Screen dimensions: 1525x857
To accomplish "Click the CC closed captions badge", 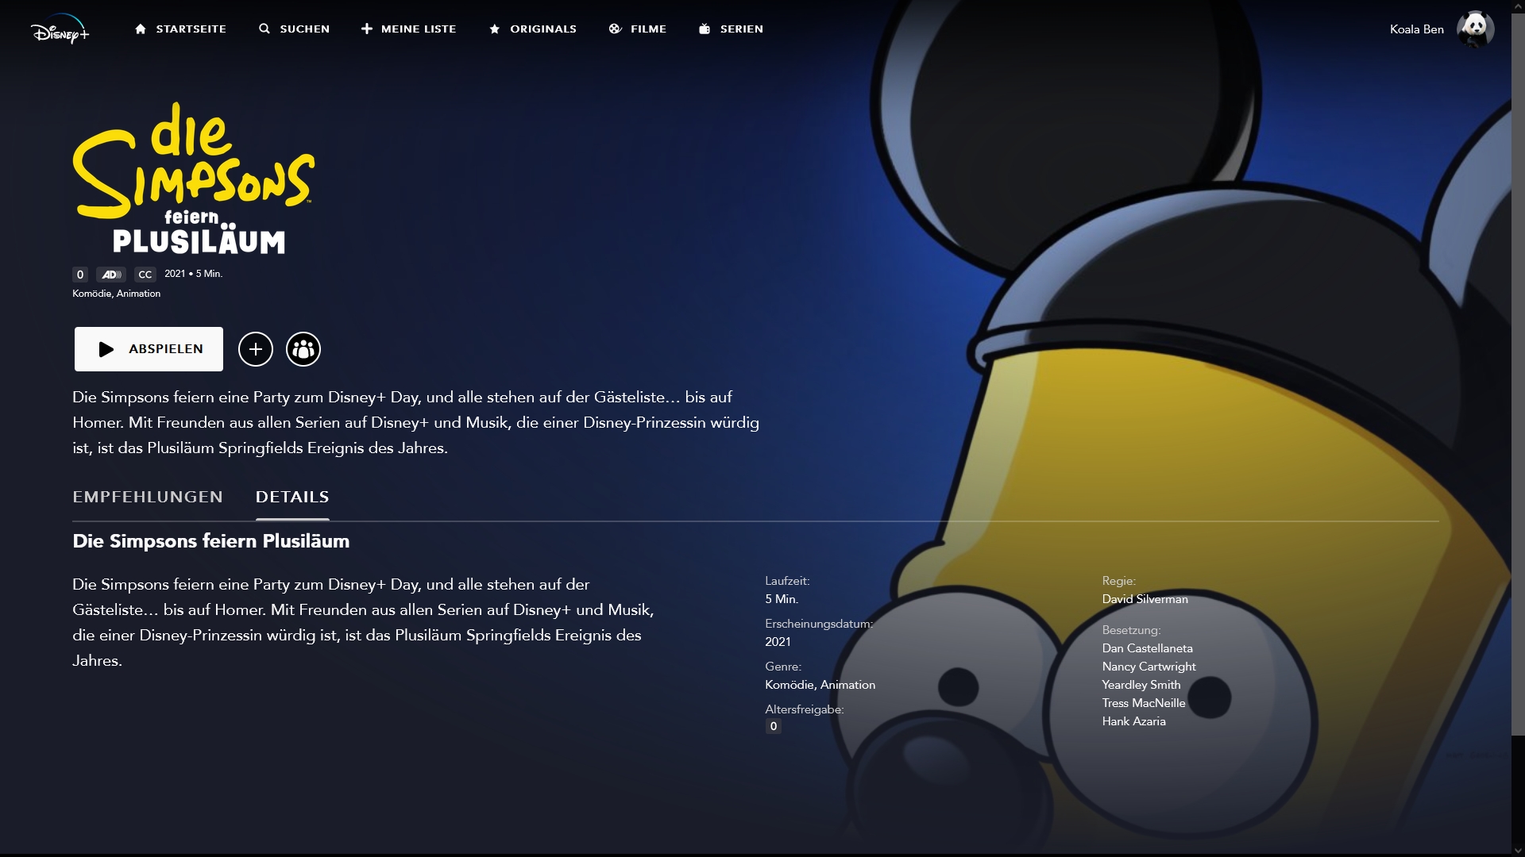I will click(x=145, y=275).
